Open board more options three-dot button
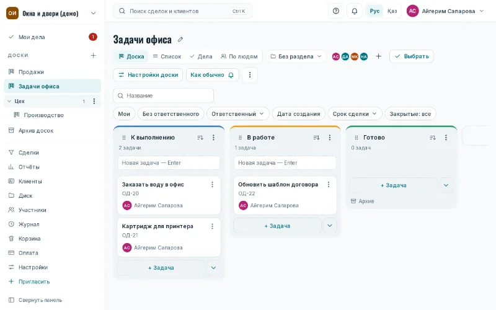This screenshot has height=310, width=496. pyautogui.click(x=250, y=75)
